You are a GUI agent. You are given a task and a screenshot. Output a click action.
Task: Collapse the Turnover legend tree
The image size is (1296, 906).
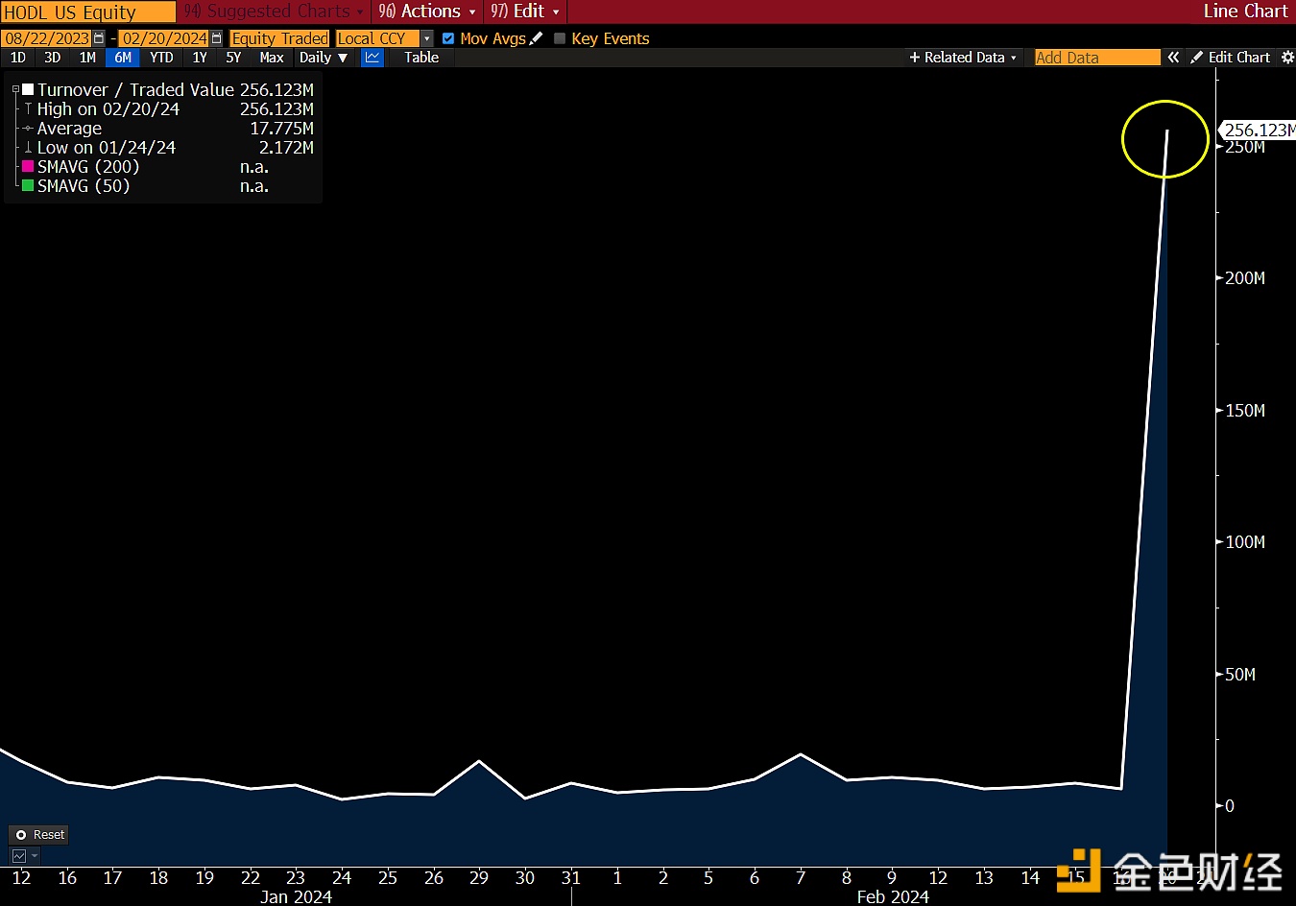point(15,89)
